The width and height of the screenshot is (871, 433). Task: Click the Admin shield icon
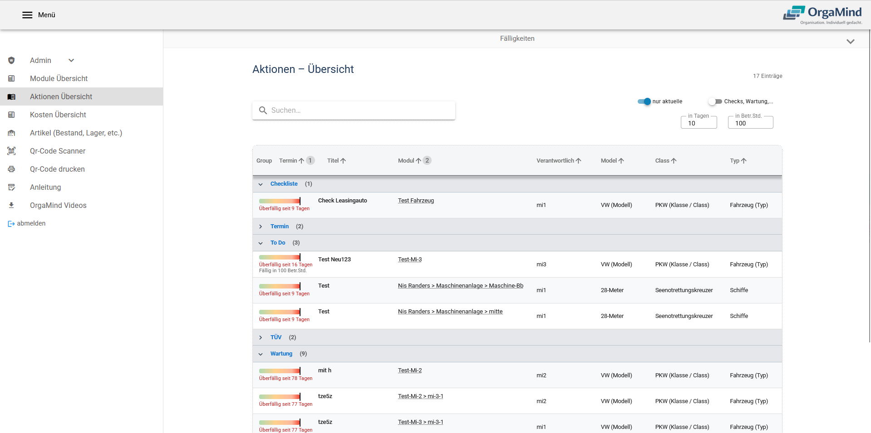[11, 60]
